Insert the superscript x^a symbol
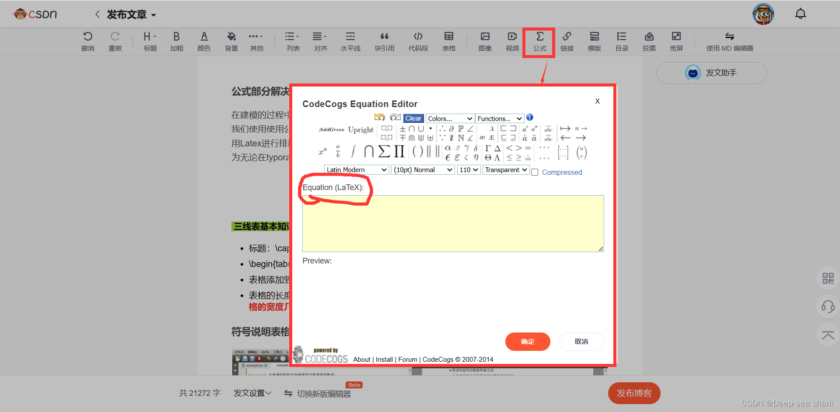This screenshot has height=412, width=840. [323, 152]
